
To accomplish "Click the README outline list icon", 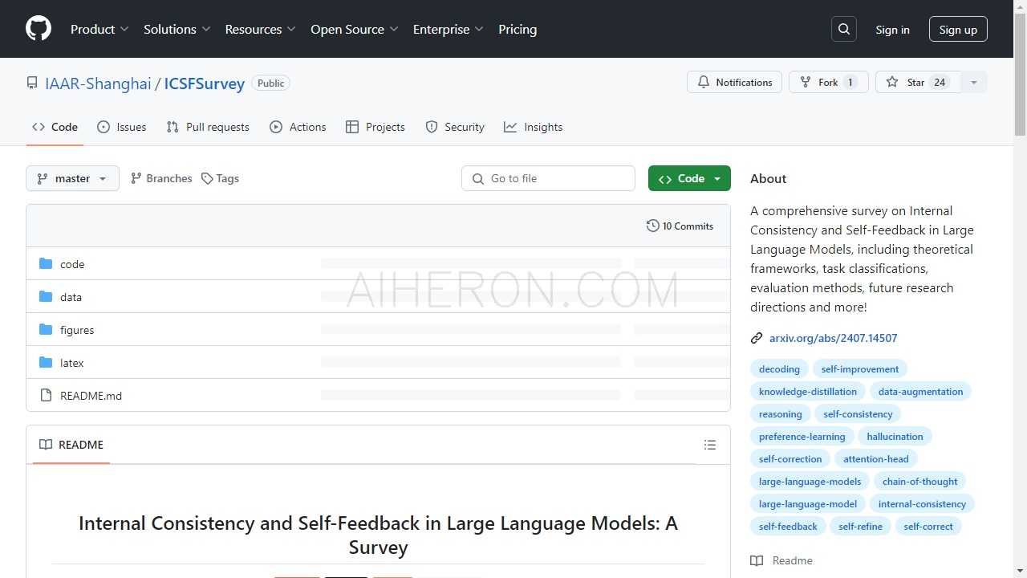I will 709,445.
